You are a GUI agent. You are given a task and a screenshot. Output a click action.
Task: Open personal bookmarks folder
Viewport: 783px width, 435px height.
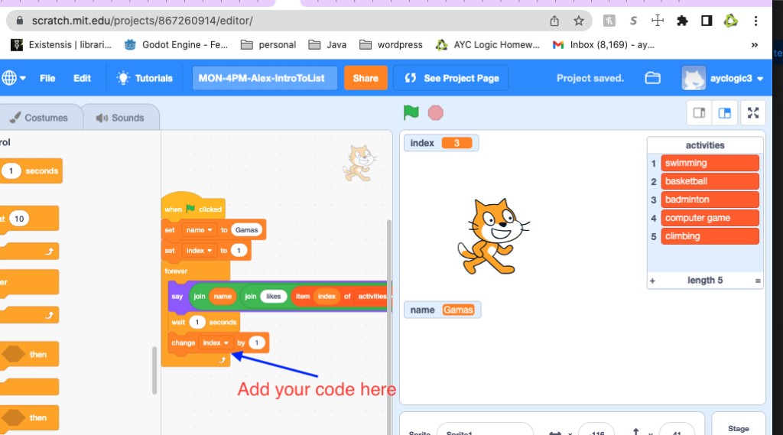[x=268, y=45]
